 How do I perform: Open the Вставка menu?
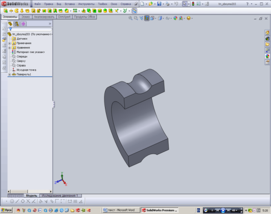tap(70, 4)
